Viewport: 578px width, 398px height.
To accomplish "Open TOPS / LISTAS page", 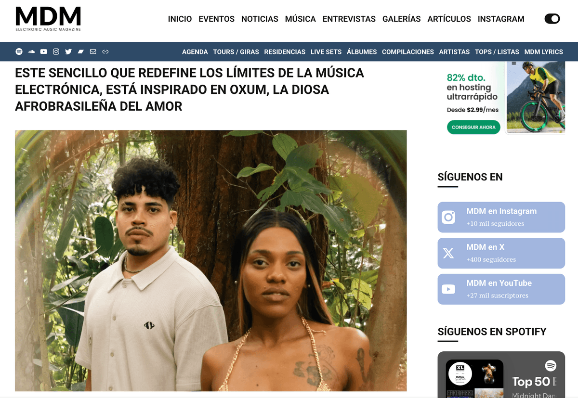I will point(497,51).
